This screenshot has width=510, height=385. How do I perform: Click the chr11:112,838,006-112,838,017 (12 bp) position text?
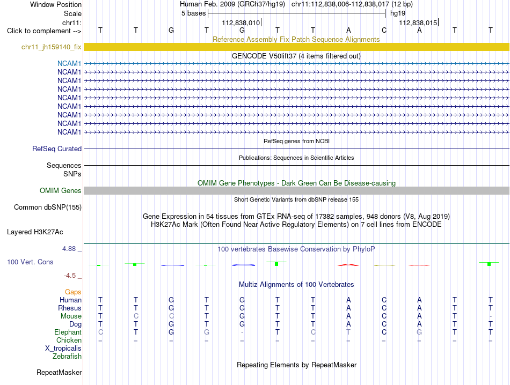(x=352, y=4)
